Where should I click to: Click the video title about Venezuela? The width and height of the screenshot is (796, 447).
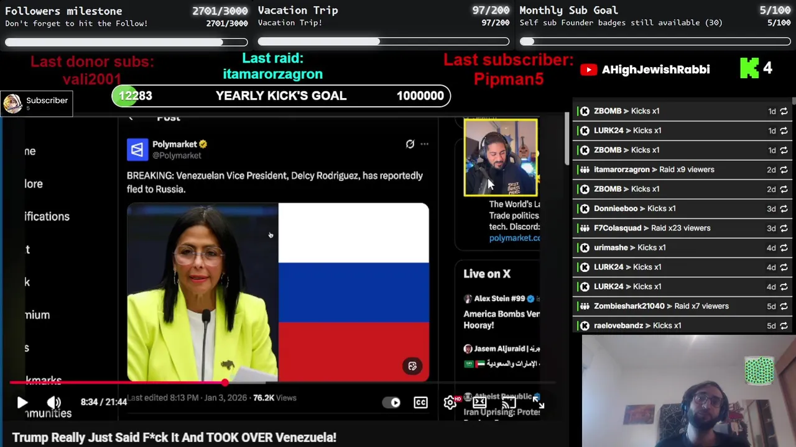[x=174, y=437]
